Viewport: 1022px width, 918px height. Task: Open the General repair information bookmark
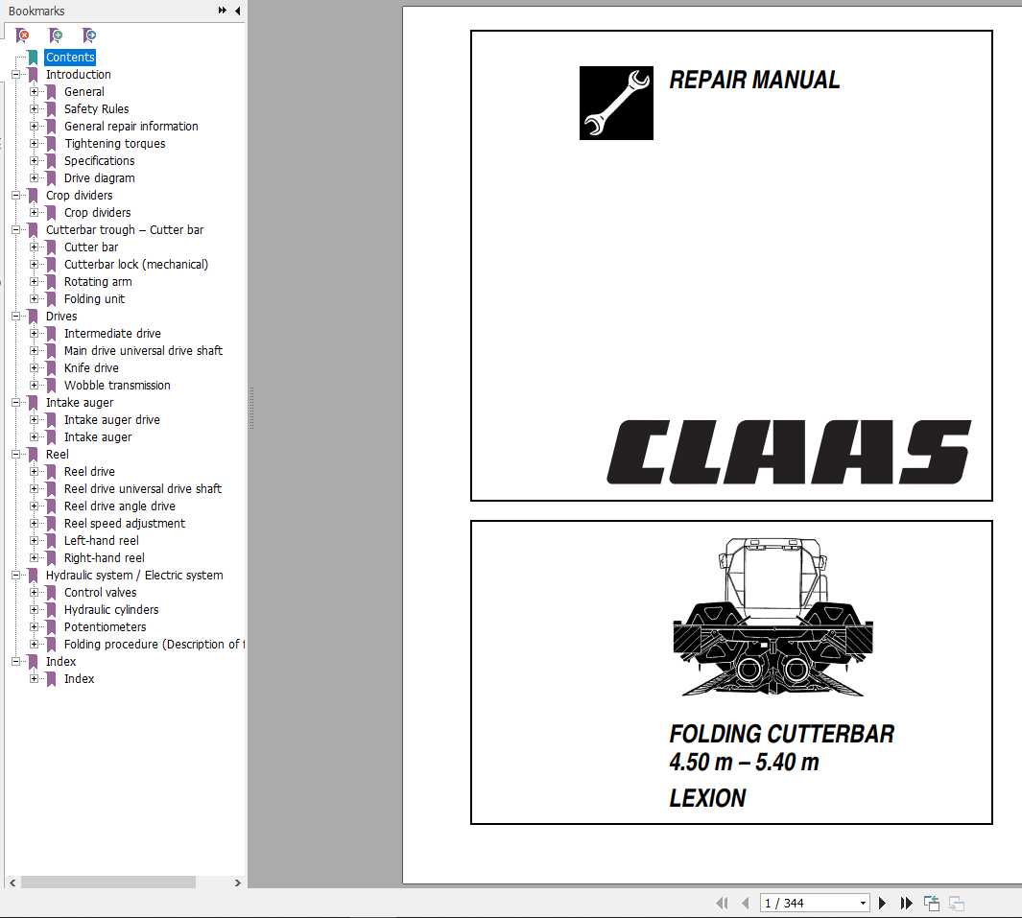click(x=131, y=127)
